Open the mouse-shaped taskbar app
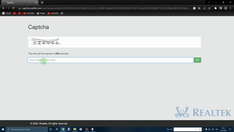The image size is (234, 132). [93, 129]
